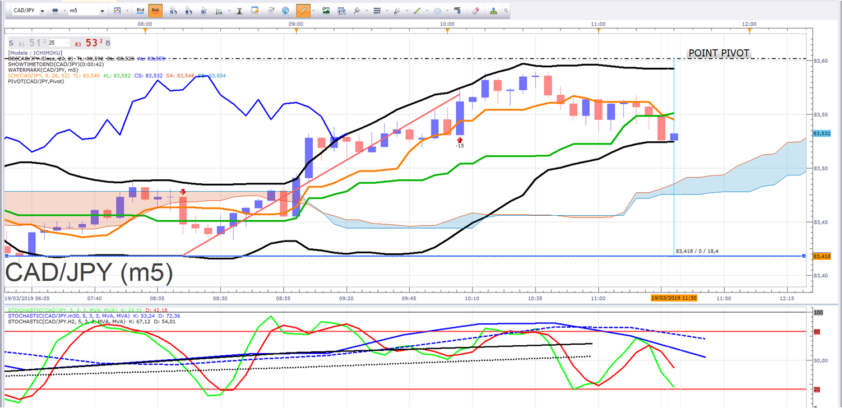Select the ABC text label tool
Screen dimensions: 842x408
[x=458, y=11]
